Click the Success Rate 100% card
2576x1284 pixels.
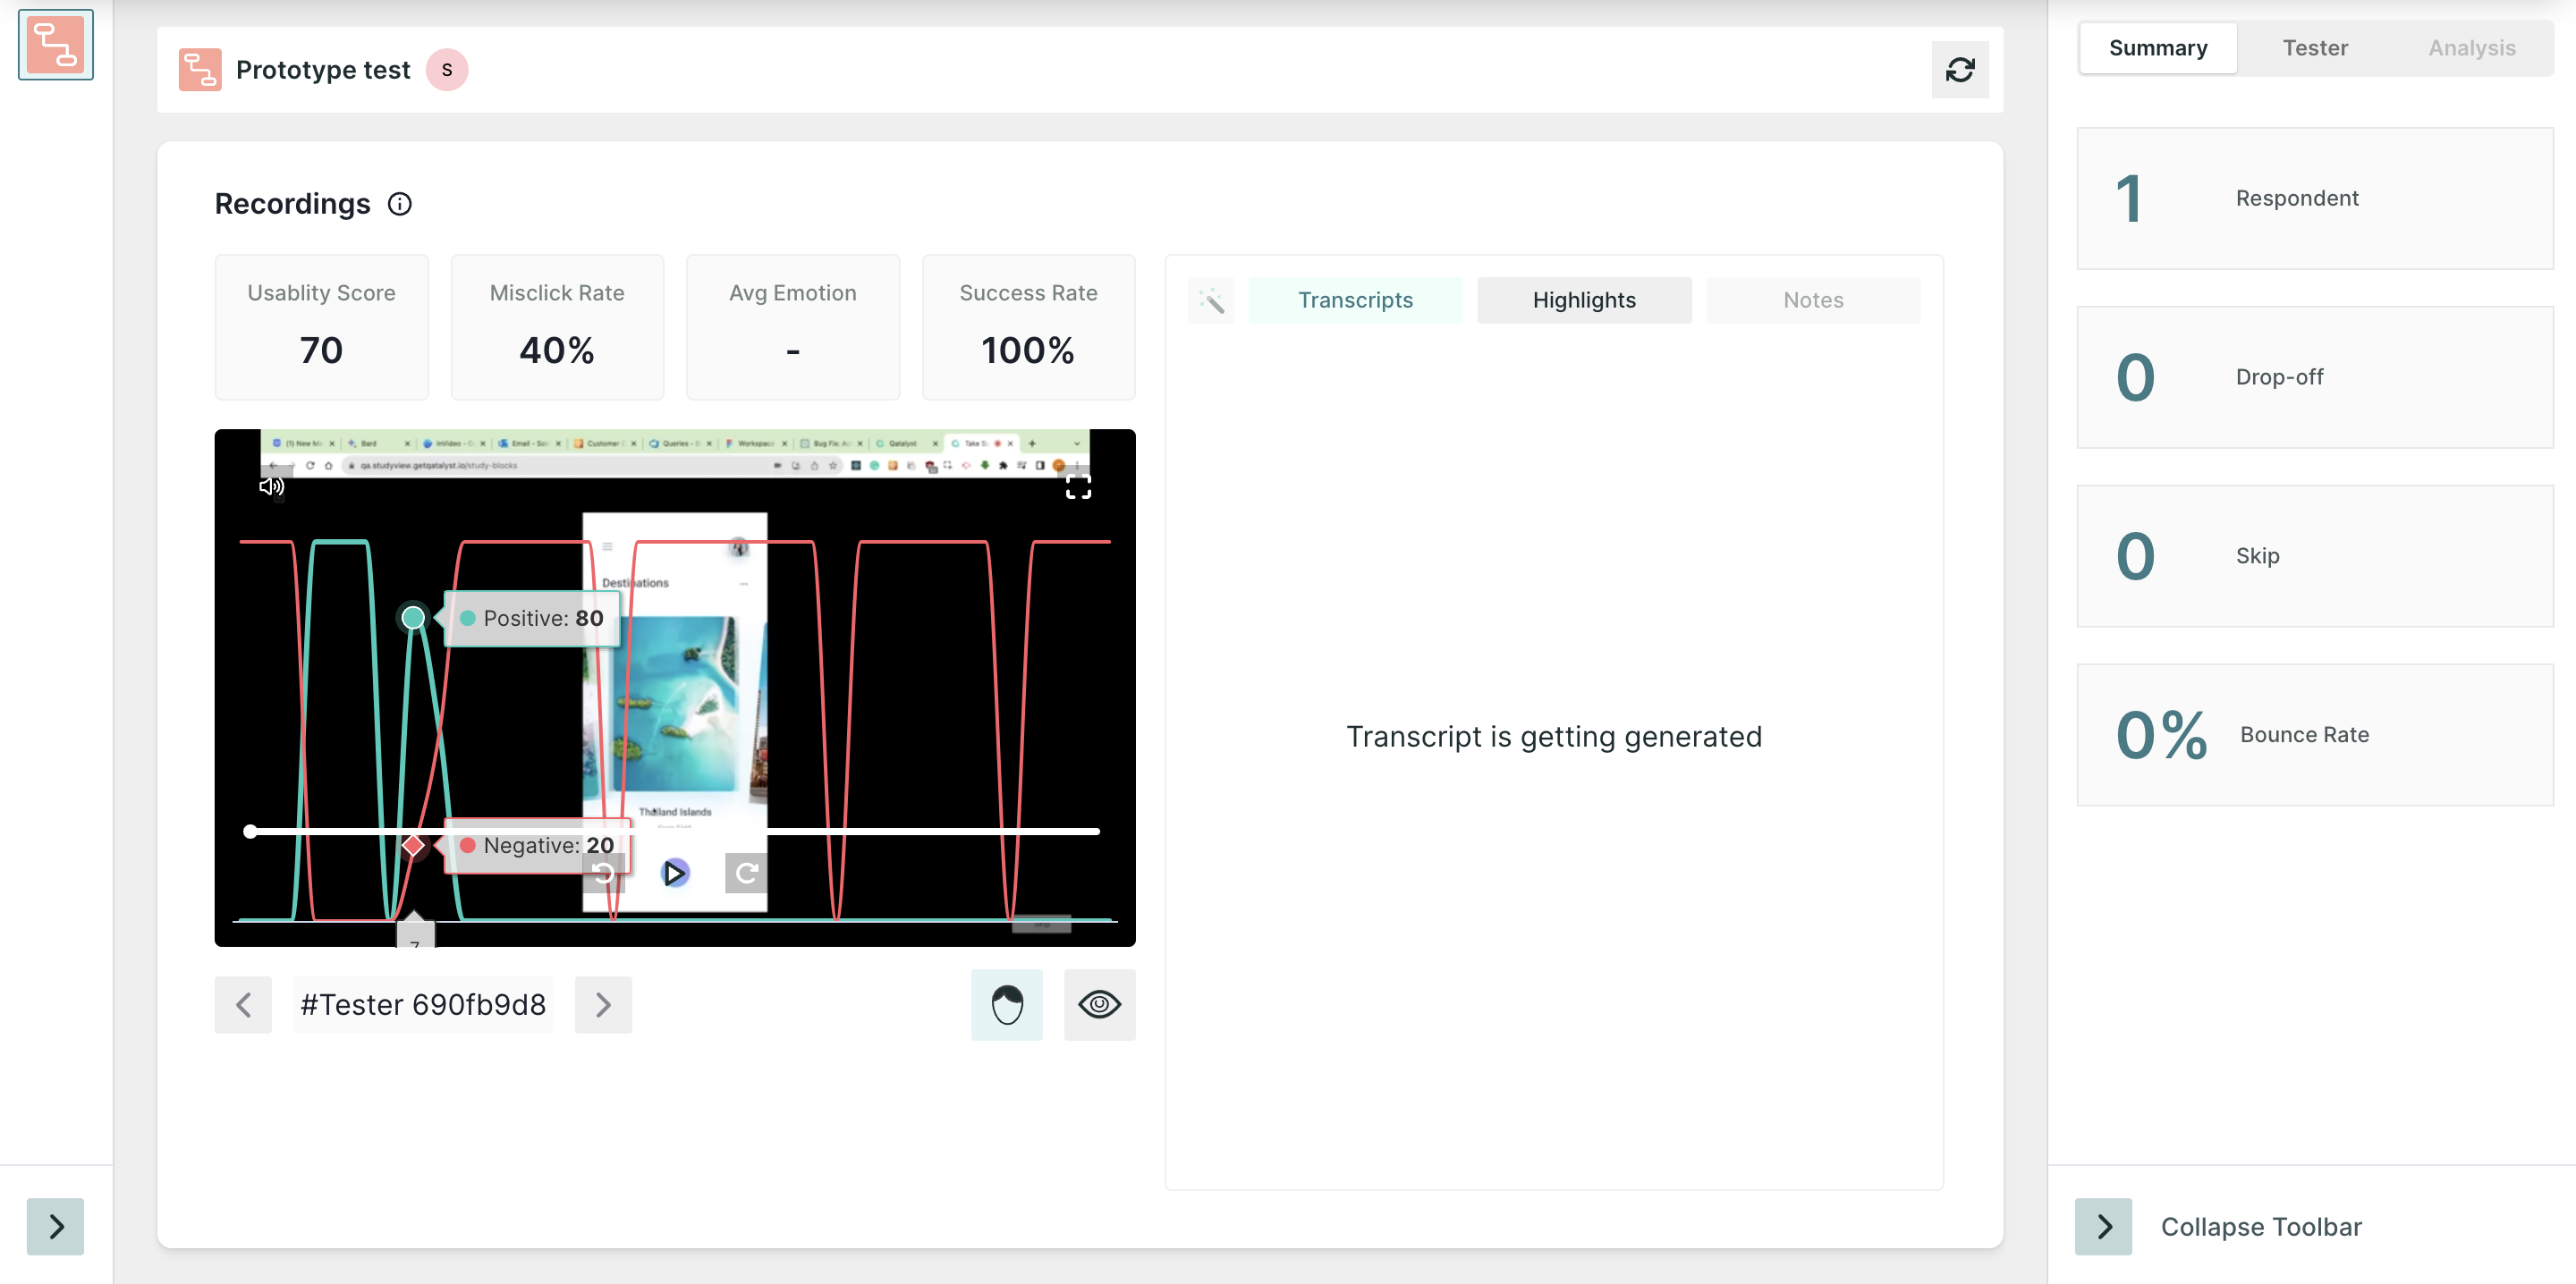tap(1028, 327)
